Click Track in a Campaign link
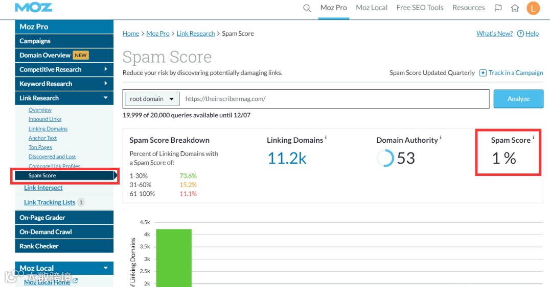Viewport: 550px width, 287px height. 516,73
